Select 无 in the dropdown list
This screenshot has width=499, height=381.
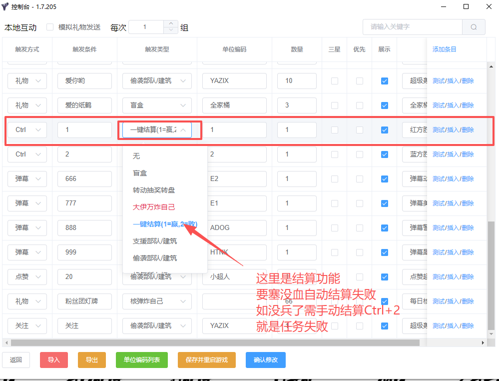136,156
